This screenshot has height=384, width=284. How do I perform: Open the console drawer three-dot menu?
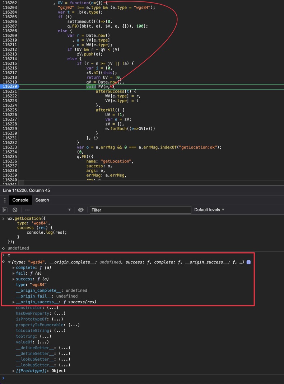[x=5, y=200]
